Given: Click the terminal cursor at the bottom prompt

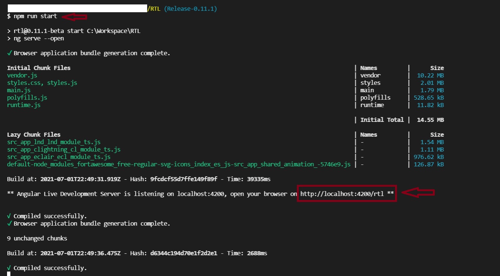Looking at the screenshot, I should coord(9,274).
